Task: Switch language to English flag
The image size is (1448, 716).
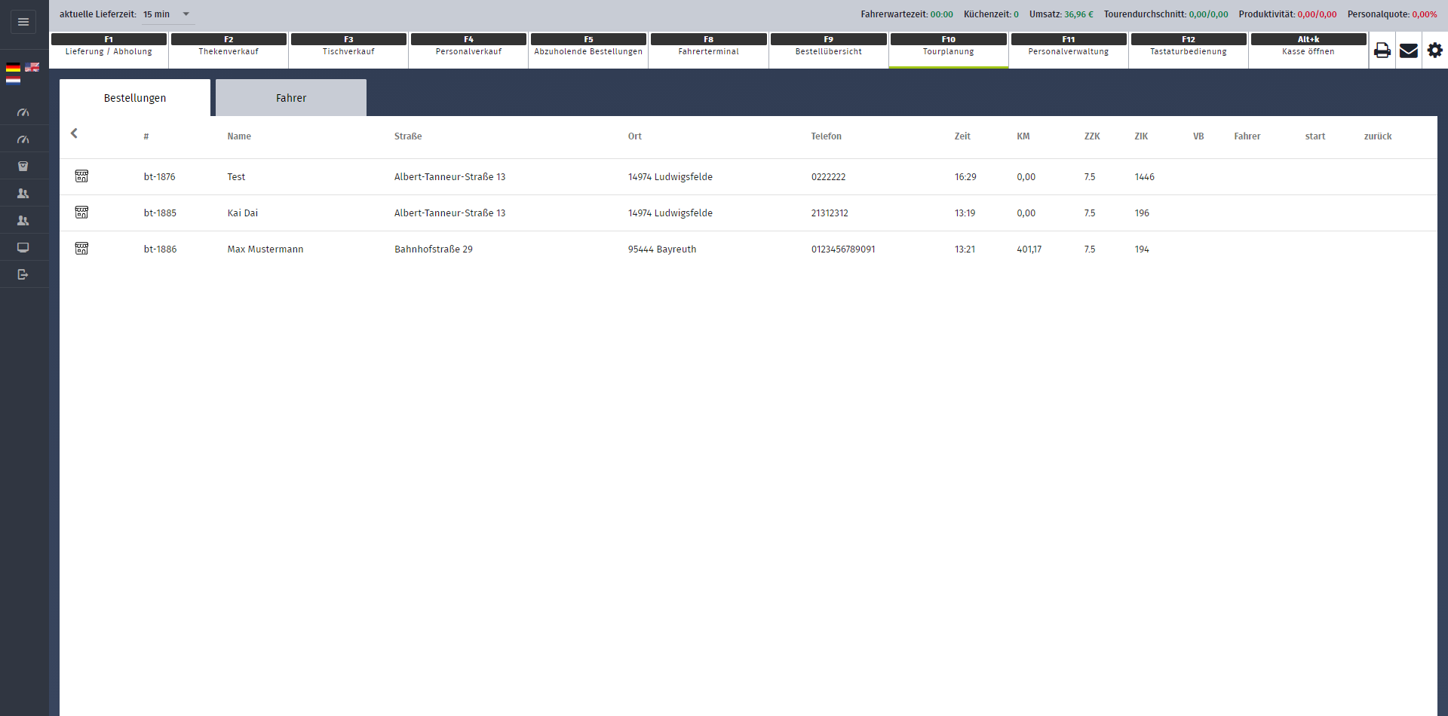Action: (32, 67)
